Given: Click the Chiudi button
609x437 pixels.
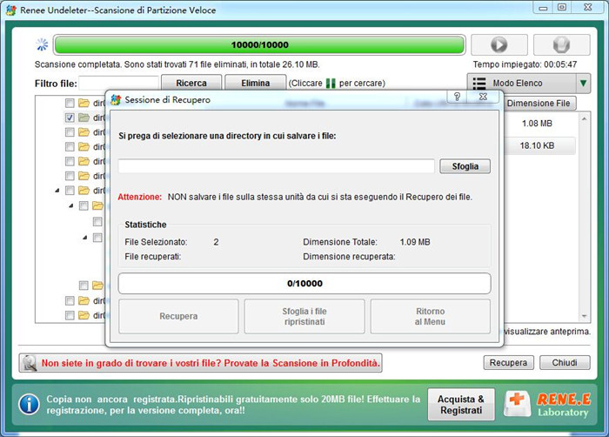Looking at the screenshot, I should 565,363.
